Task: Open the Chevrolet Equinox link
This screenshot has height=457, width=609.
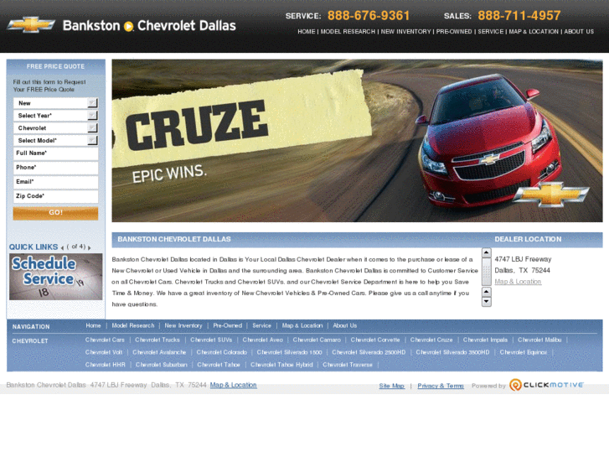Action: 524,352
